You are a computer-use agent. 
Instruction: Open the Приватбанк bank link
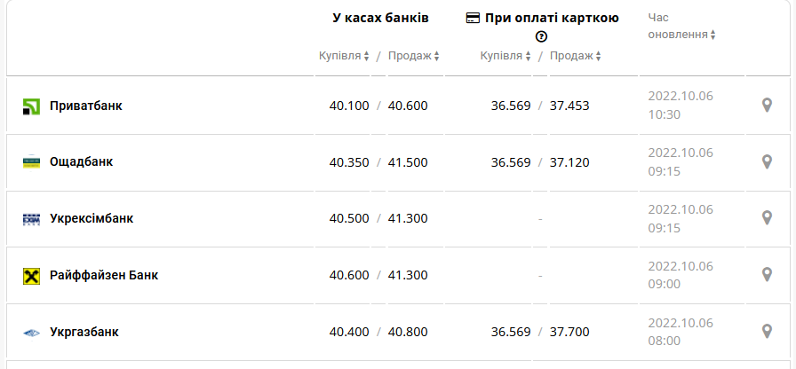click(x=86, y=106)
